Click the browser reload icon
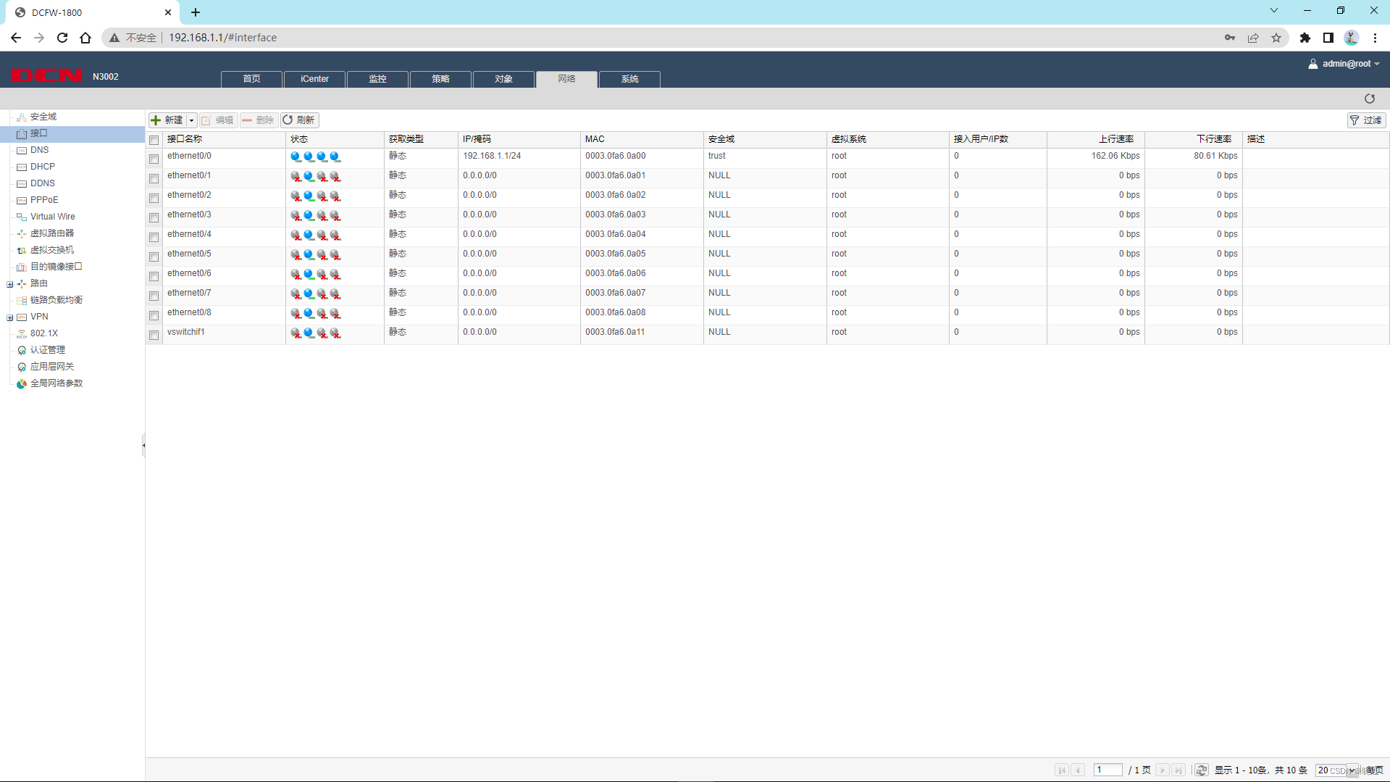 point(62,38)
